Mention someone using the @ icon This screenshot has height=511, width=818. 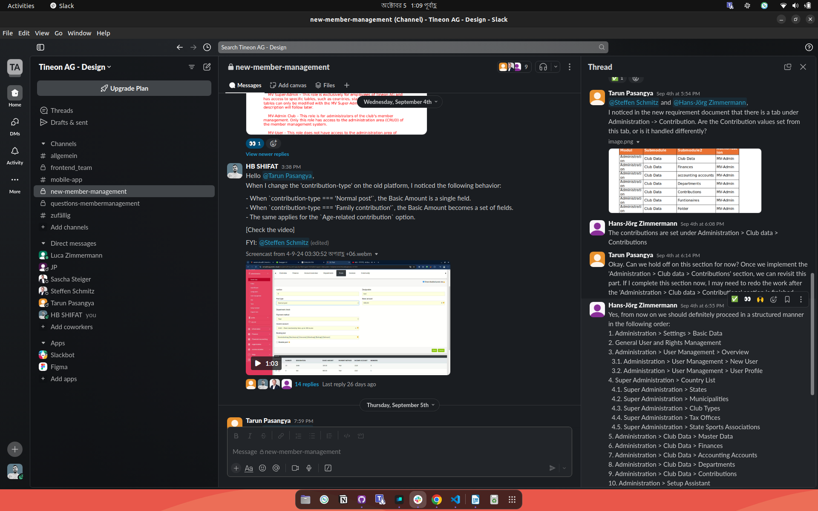[276, 468]
